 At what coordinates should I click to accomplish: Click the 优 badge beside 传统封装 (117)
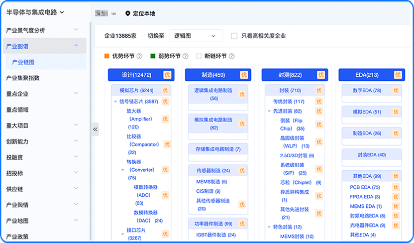click(x=319, y=101)
